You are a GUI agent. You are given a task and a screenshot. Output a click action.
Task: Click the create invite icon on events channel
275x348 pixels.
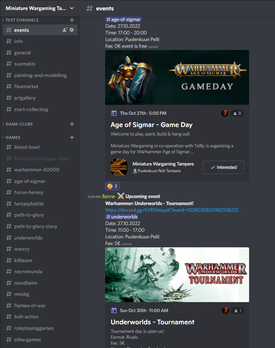point(65,30)
